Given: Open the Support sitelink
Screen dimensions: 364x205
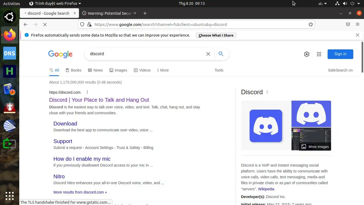Looking at the screenshot, I should click(x=63, y=141).
